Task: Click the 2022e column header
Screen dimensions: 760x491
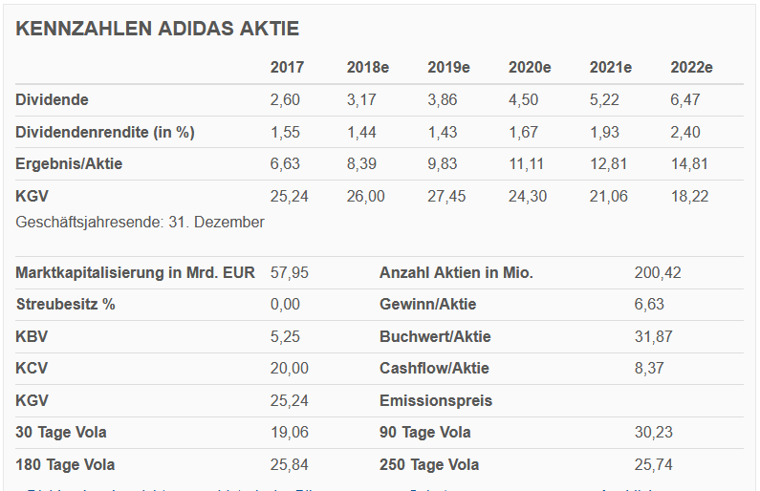Action: tap(692, 68)
